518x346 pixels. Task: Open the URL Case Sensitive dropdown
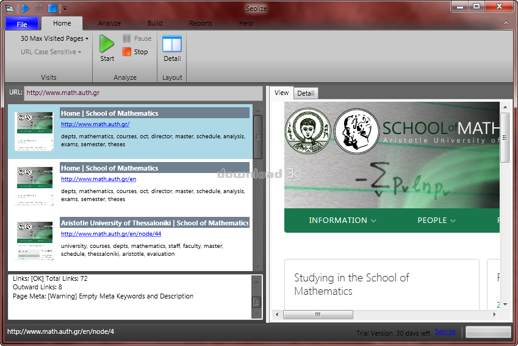tap(51, 52)
